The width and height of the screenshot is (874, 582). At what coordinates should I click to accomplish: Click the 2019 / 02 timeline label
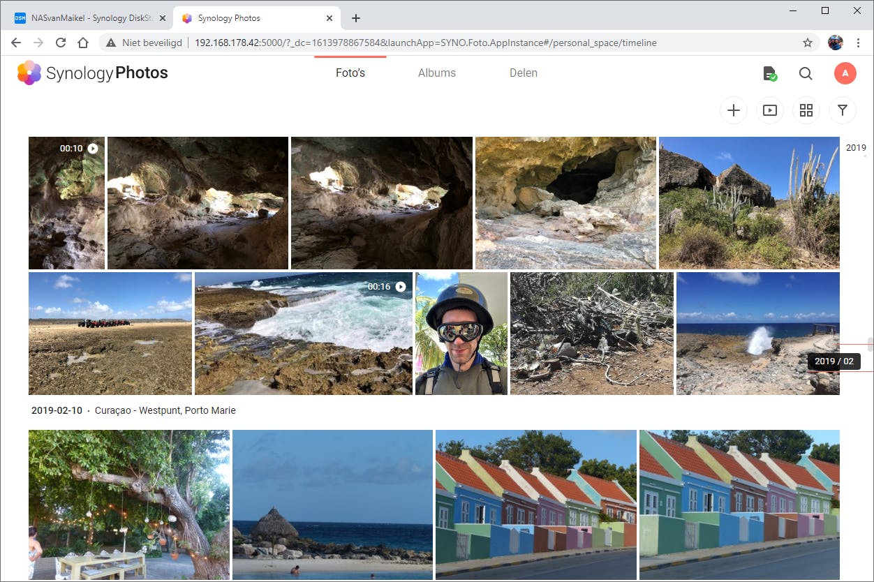[x=834, y=361]
